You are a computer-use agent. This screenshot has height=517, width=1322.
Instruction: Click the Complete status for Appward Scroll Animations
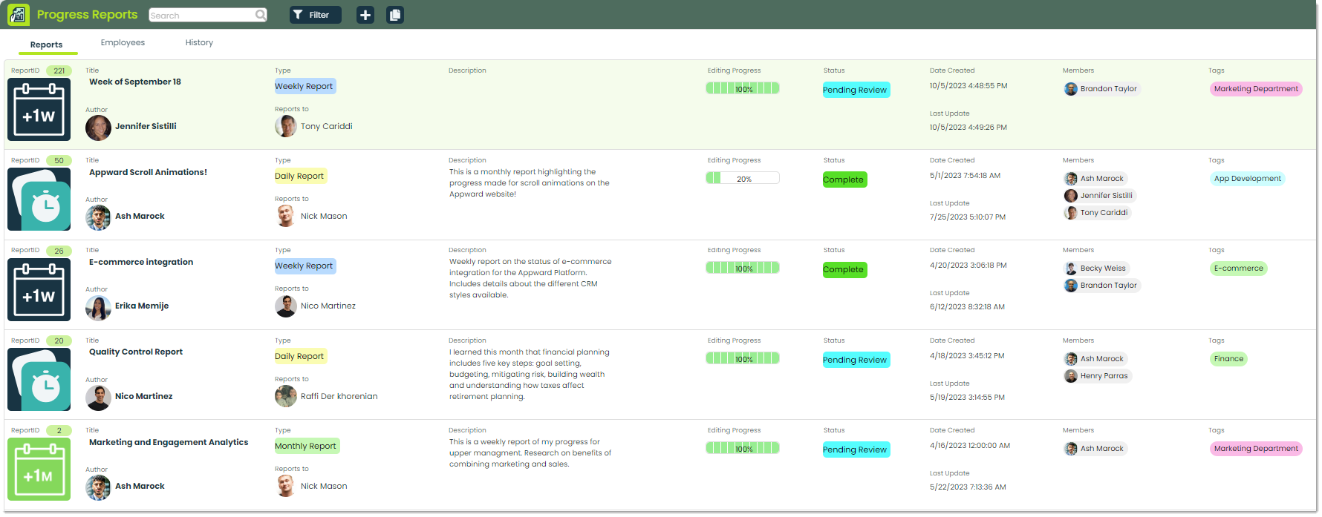click(x=845, y=180)
